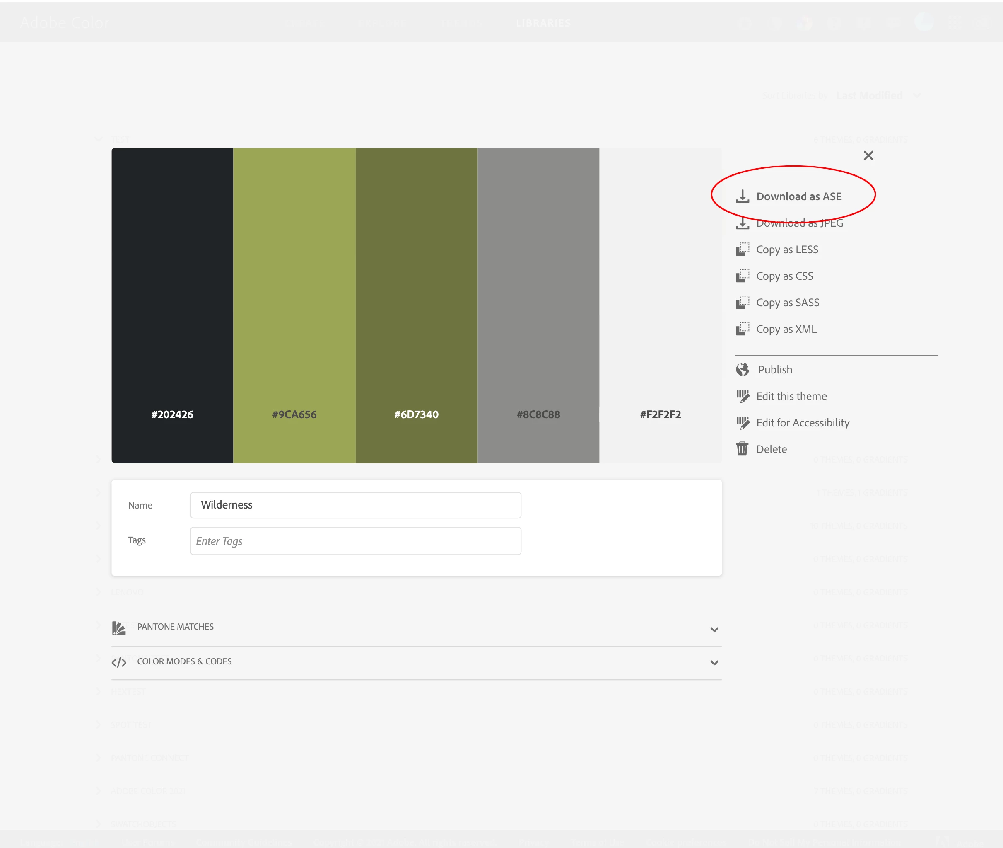The height and width of the screenshot is (848, 1003).
Task: Close the theme detail panel
Action: tap(868, 156)
